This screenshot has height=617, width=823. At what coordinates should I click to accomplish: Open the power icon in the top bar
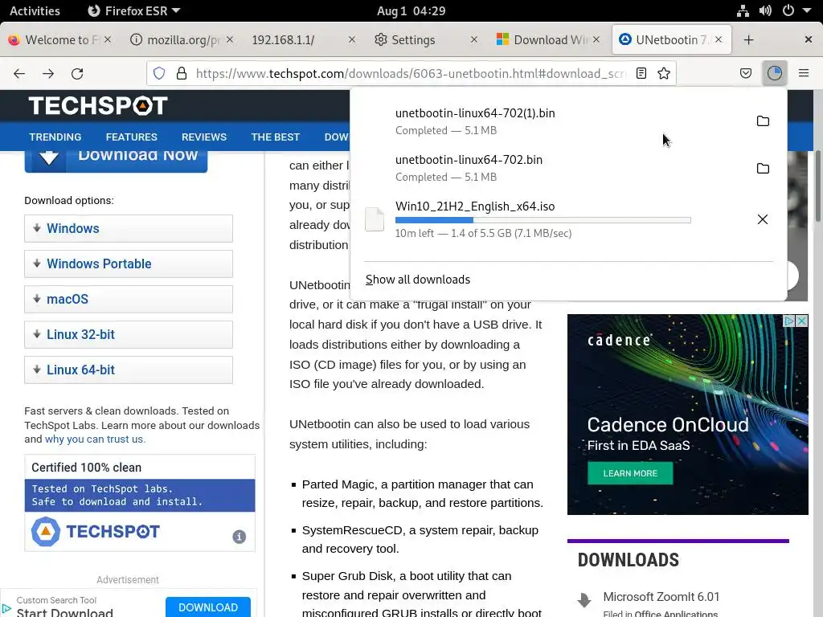click(788, 10)
